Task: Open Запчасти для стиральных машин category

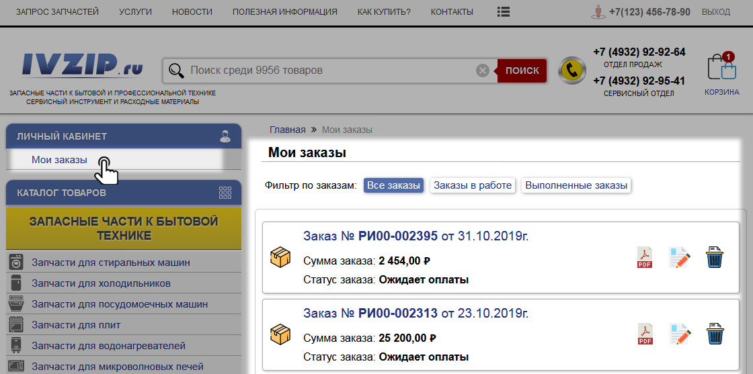Action: (111, 263)
